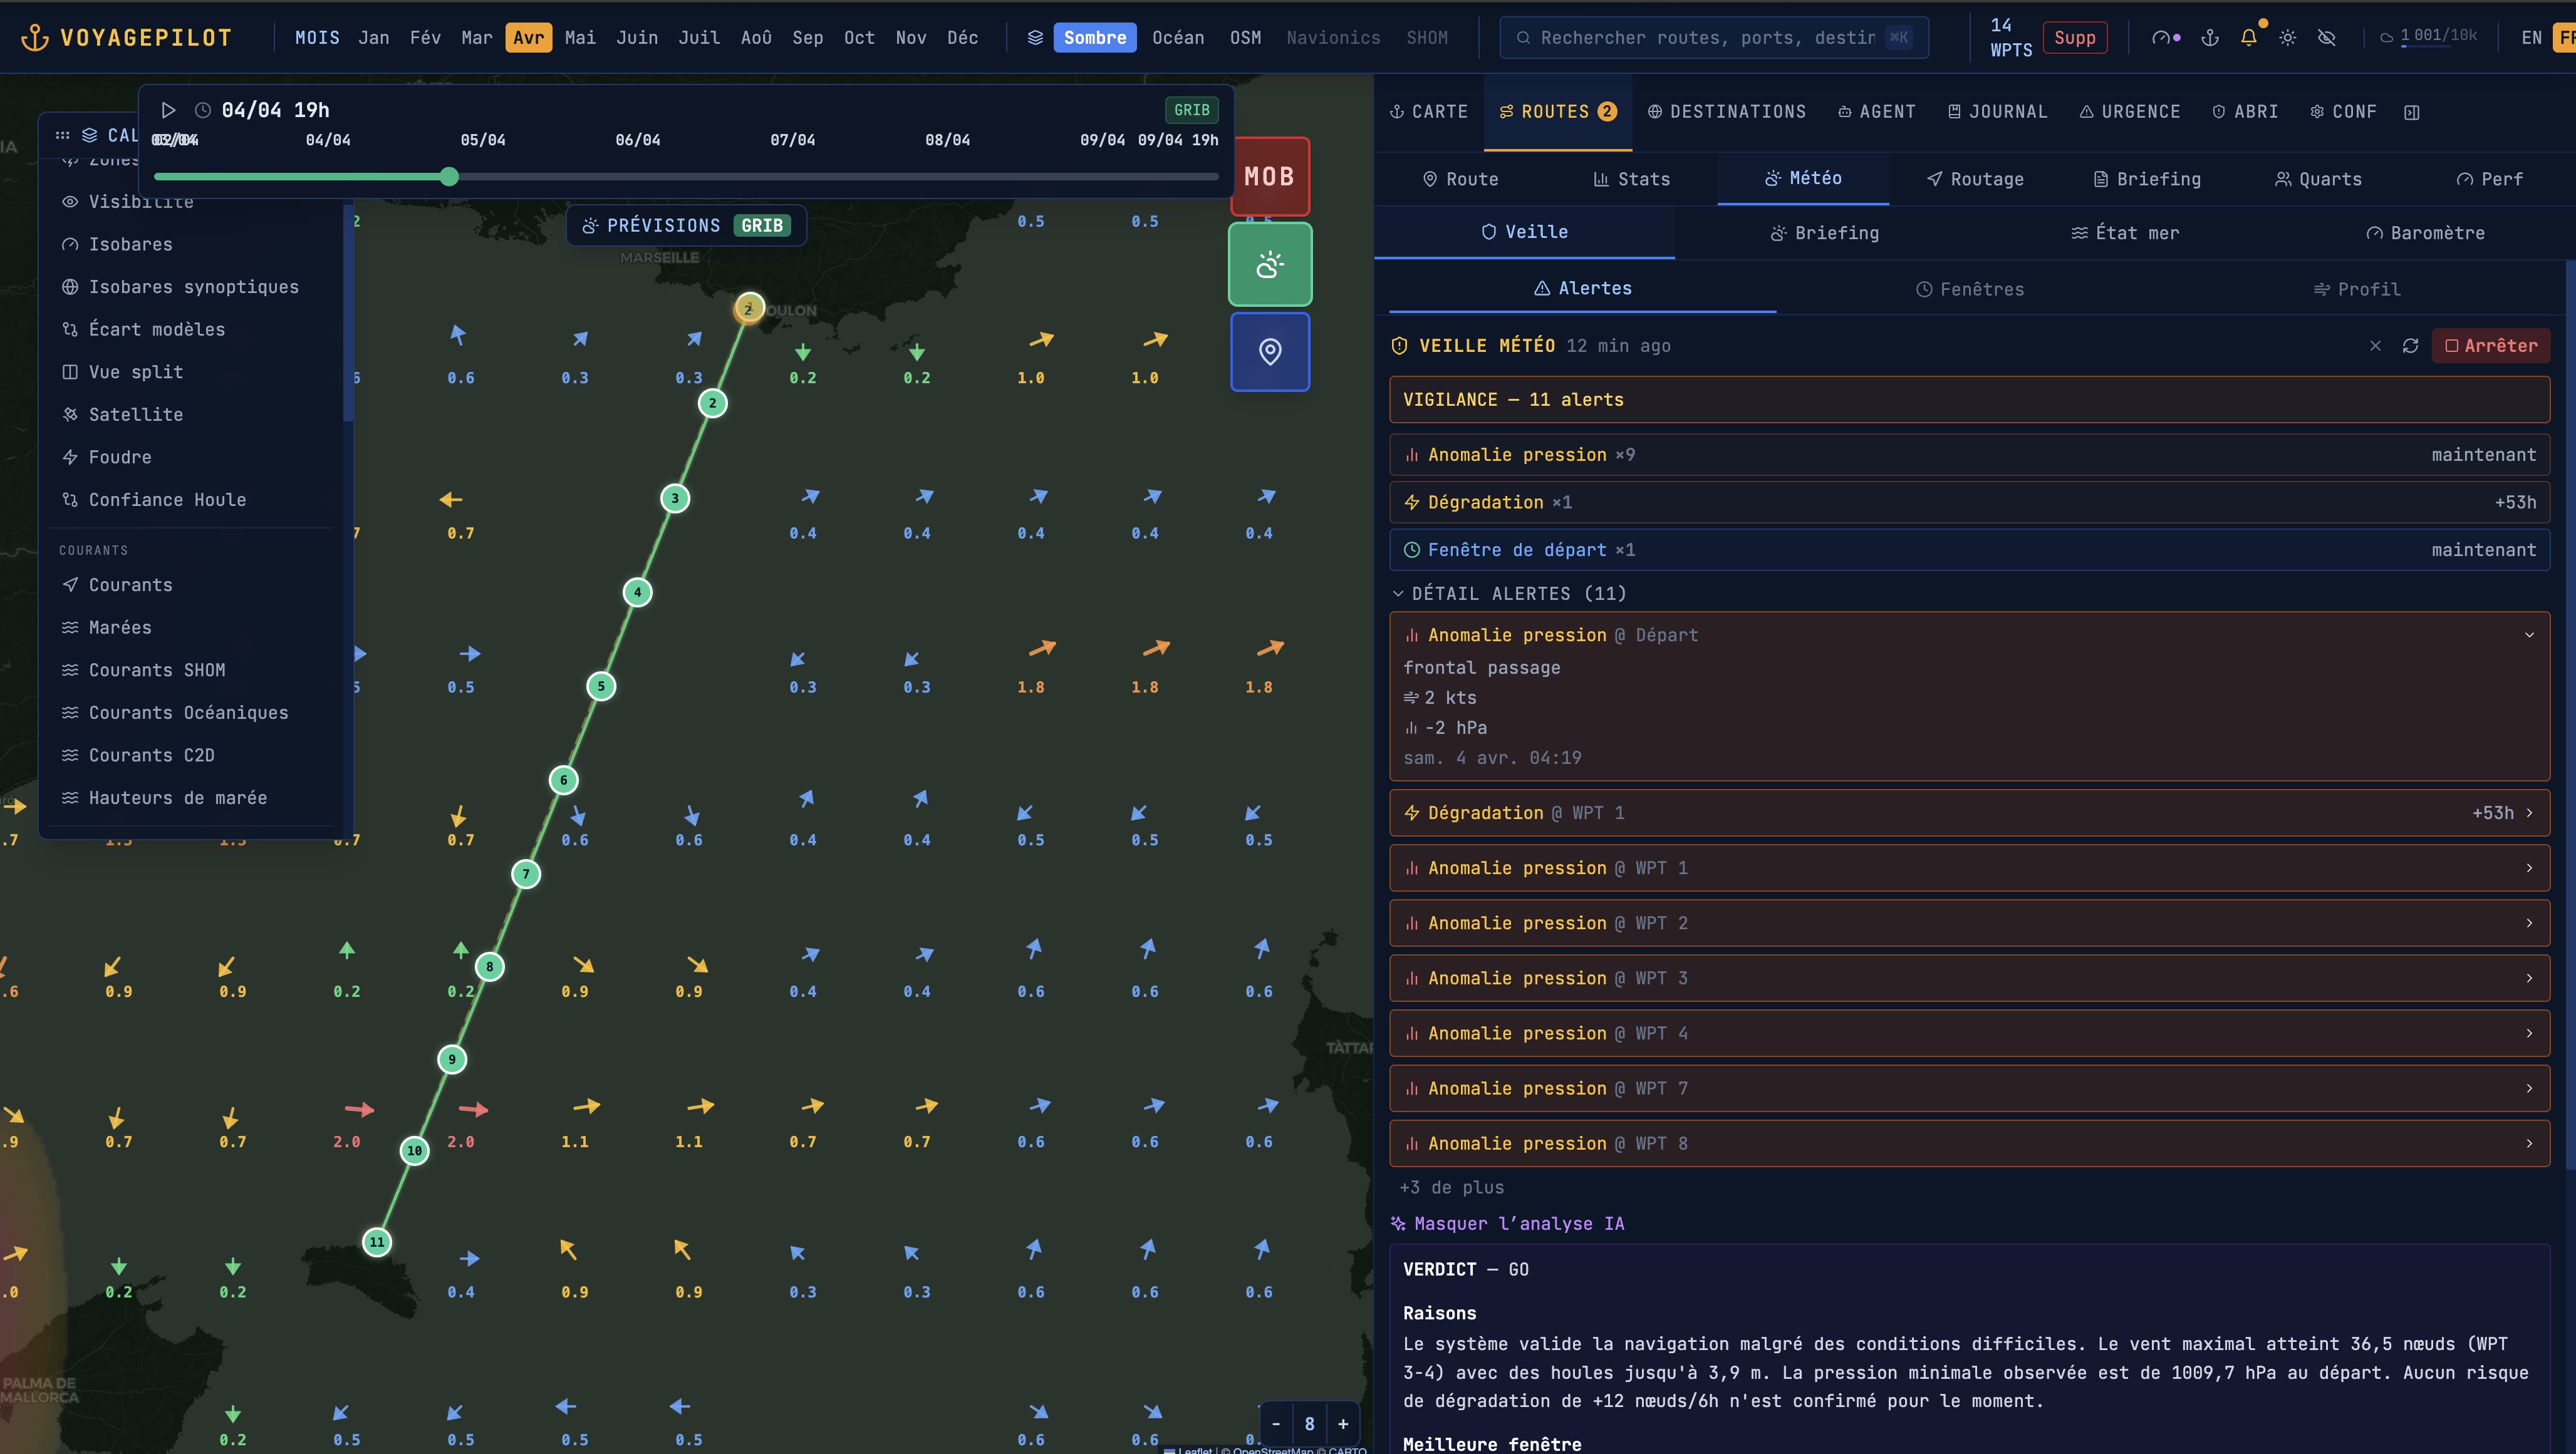Collapse the right side panel icon
The width and height of the screenshot is (2576, 1454).
[x=2412, y=112]
